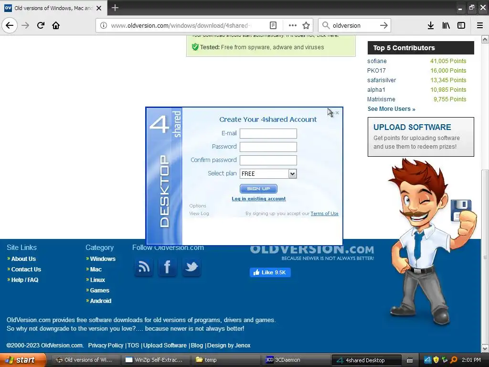Open Options in 4shared dialog
Viewport: 489px width, 367px height.
pyautogui.click(x=198, y=205)
